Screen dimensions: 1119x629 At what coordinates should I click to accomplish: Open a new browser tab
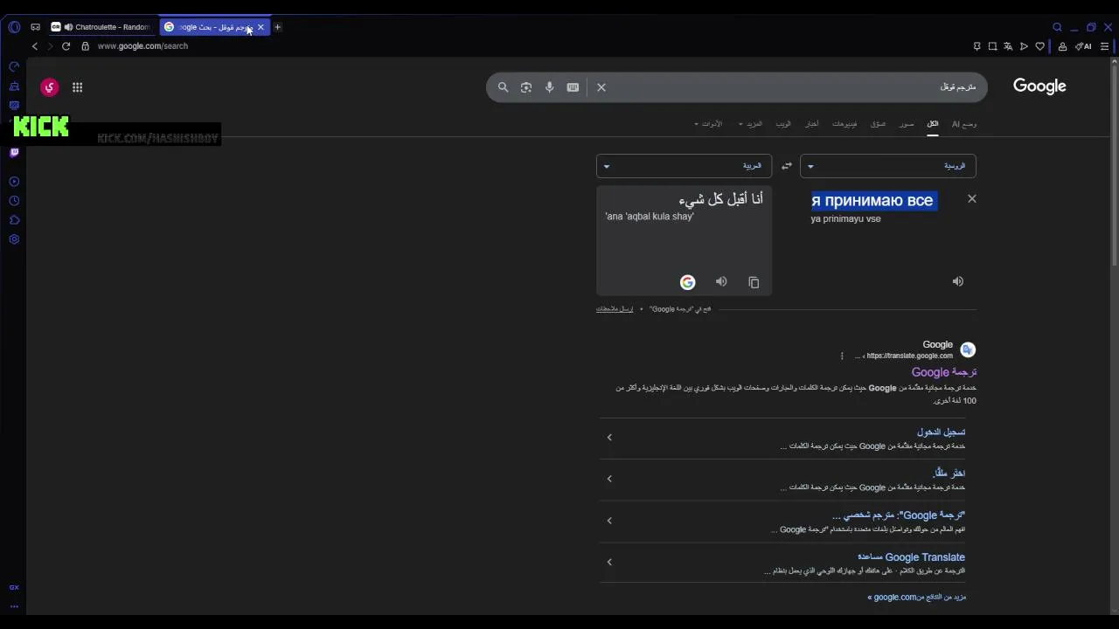277,27
